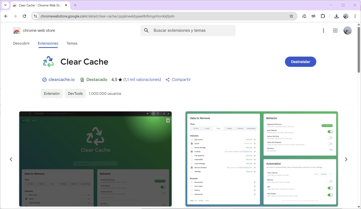Show the next screenshot with right arrow

click(x=346, y=159)
